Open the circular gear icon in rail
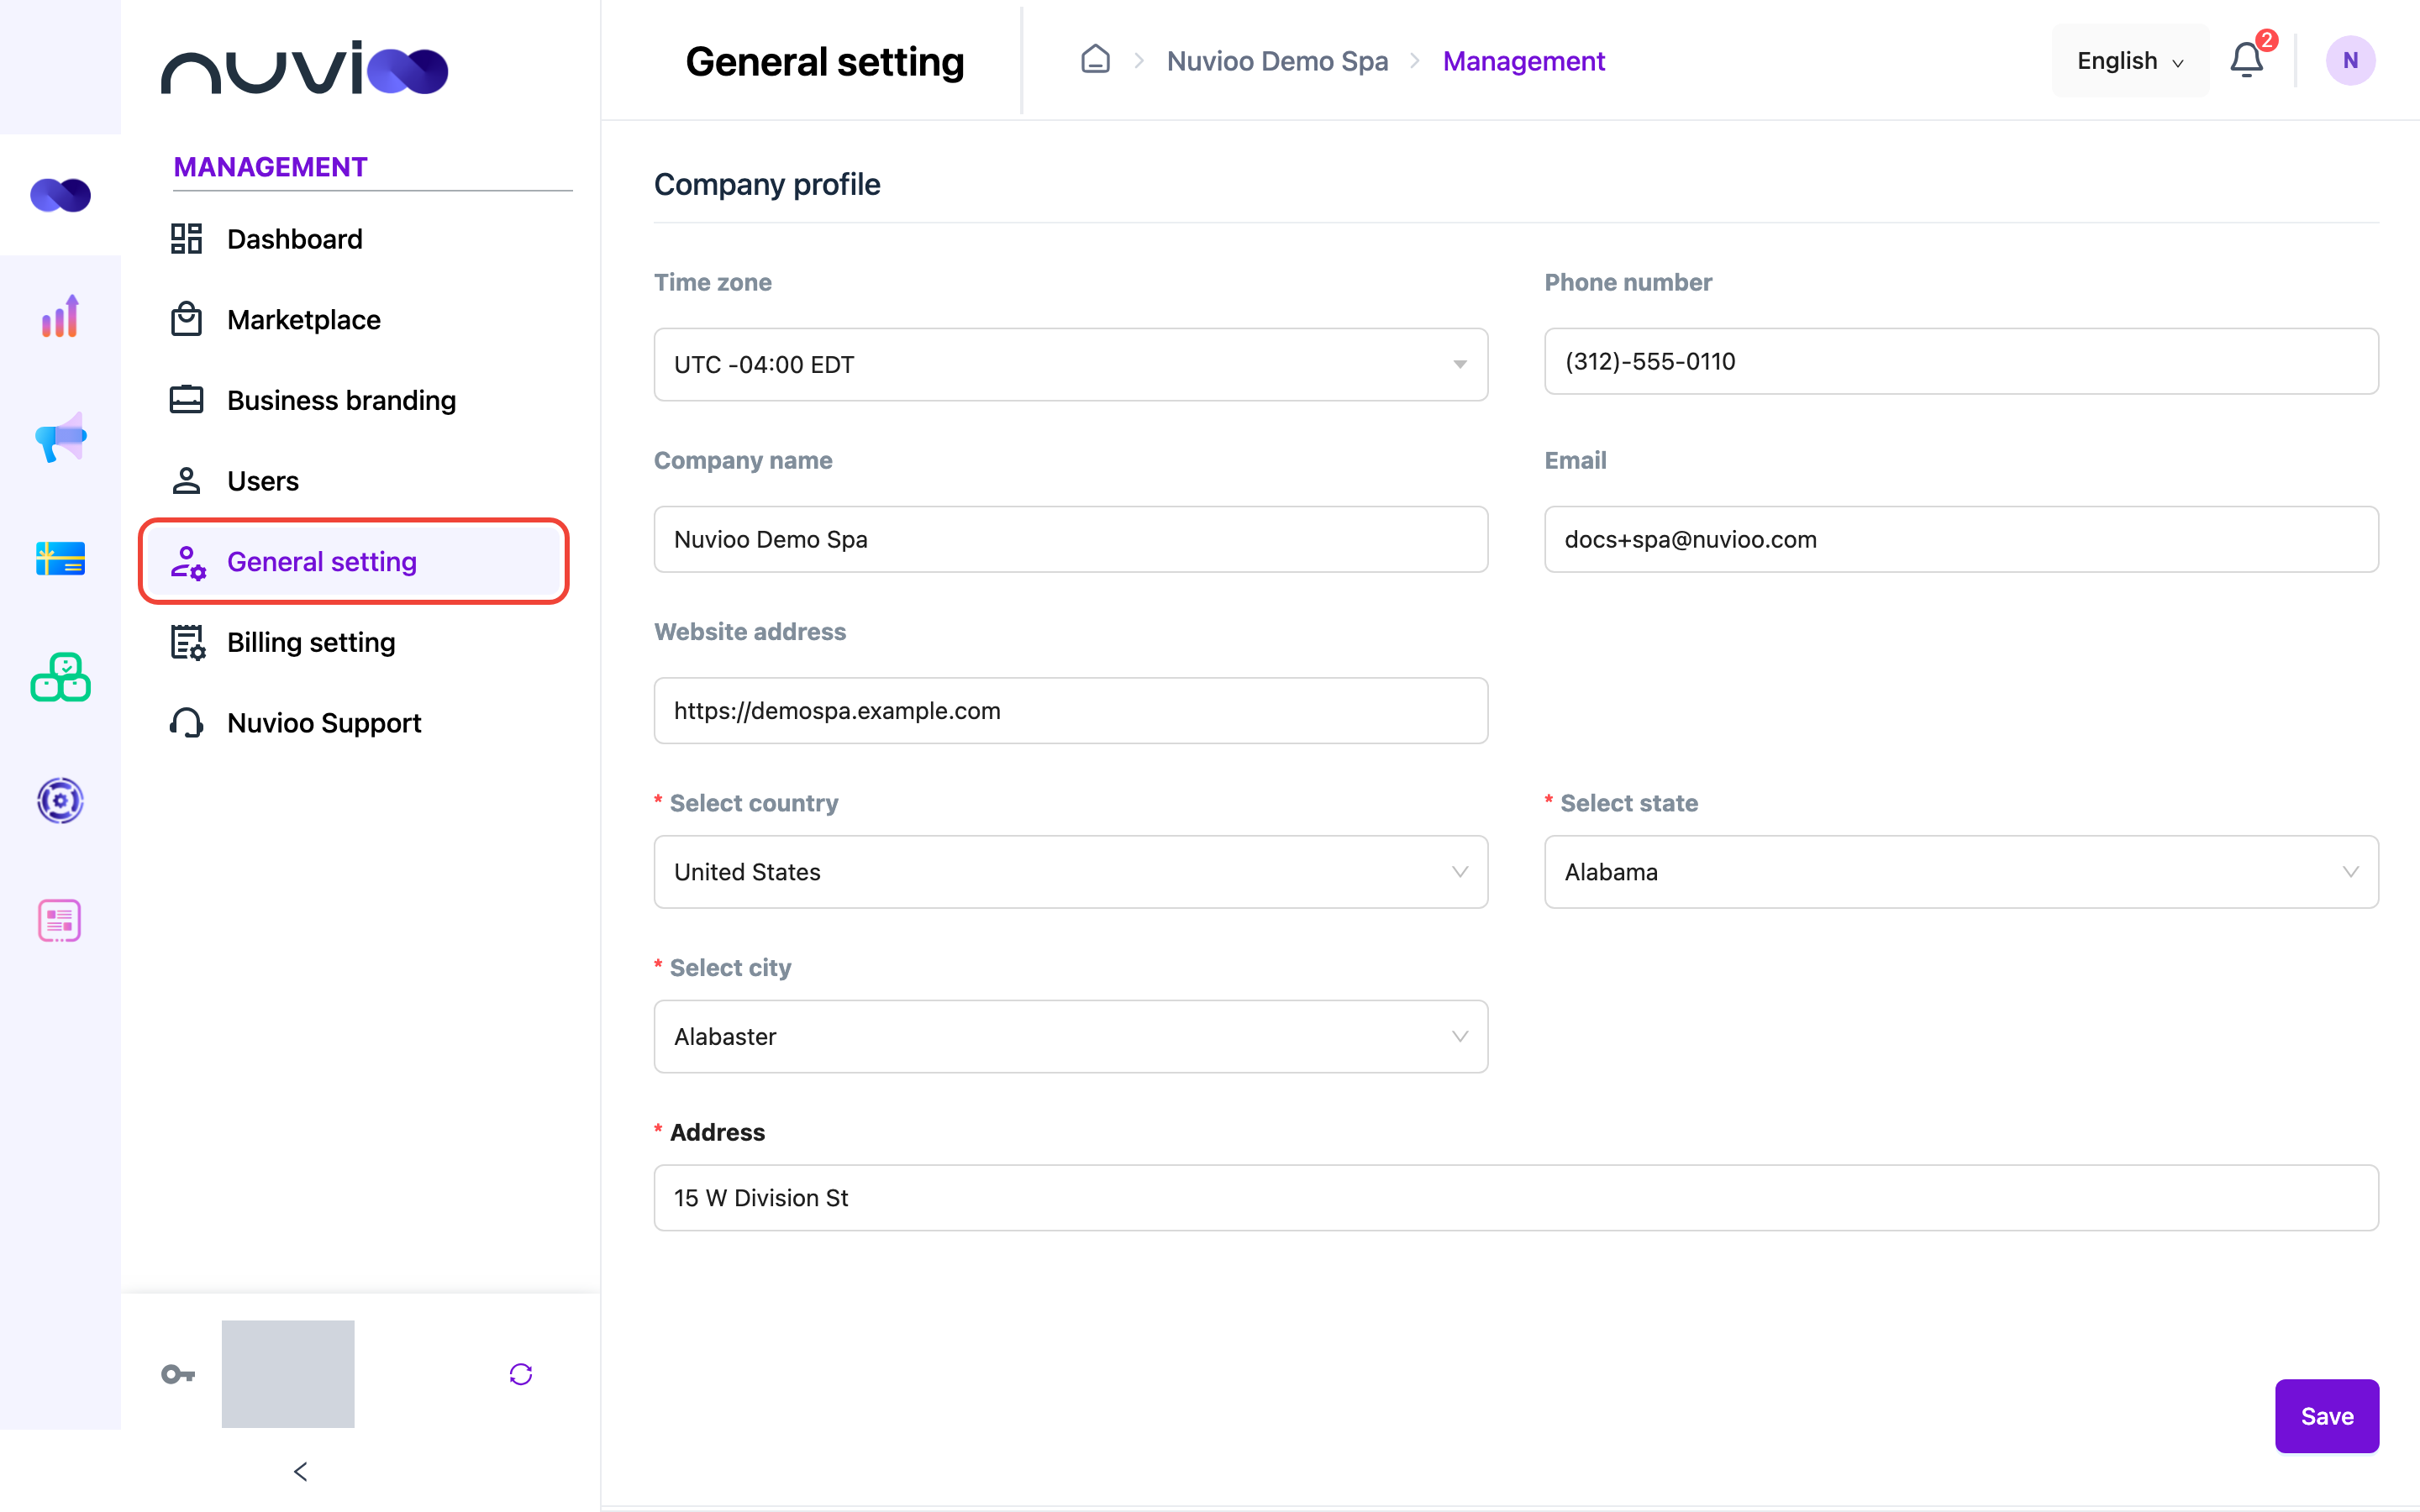 (60, 800)
